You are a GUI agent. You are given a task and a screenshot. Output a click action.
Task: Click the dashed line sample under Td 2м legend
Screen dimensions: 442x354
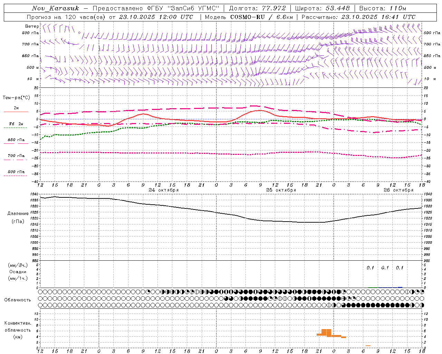pyautogui.click(x=16, y=128)
